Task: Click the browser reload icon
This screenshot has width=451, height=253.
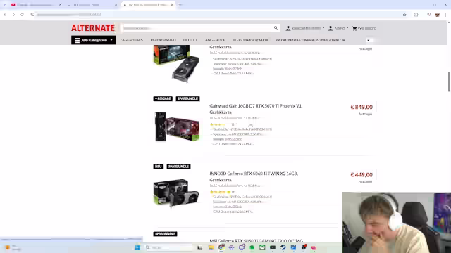Action: (x=22, y=15)
